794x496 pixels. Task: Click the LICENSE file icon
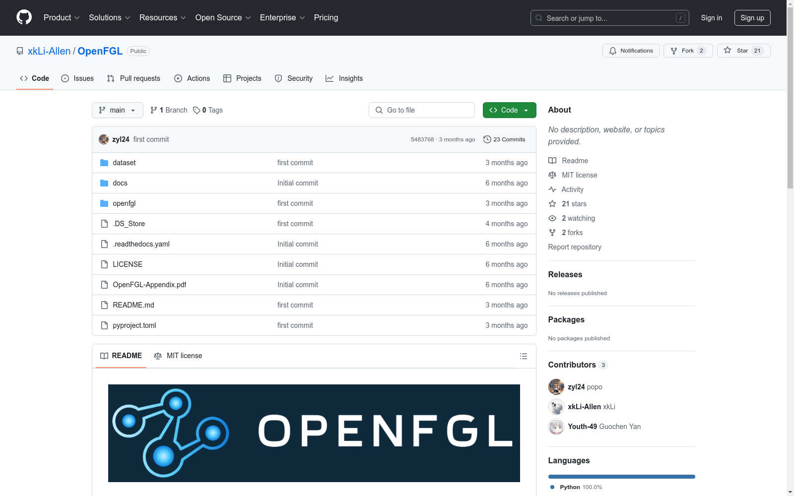(x=104, y=264)
